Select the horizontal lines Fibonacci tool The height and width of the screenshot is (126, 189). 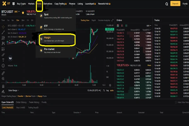tap(3, 38)
